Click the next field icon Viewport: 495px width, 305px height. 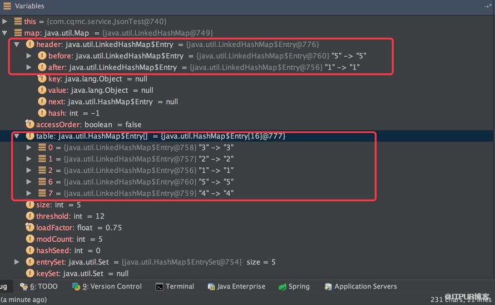pyautogui.click(x=42, y=102)
